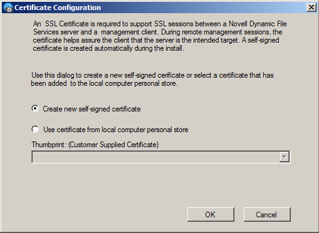Click the word 'Thumbprint' above the combo box
The width and height of the screenshot is (319, 233).
click(48, 145)
